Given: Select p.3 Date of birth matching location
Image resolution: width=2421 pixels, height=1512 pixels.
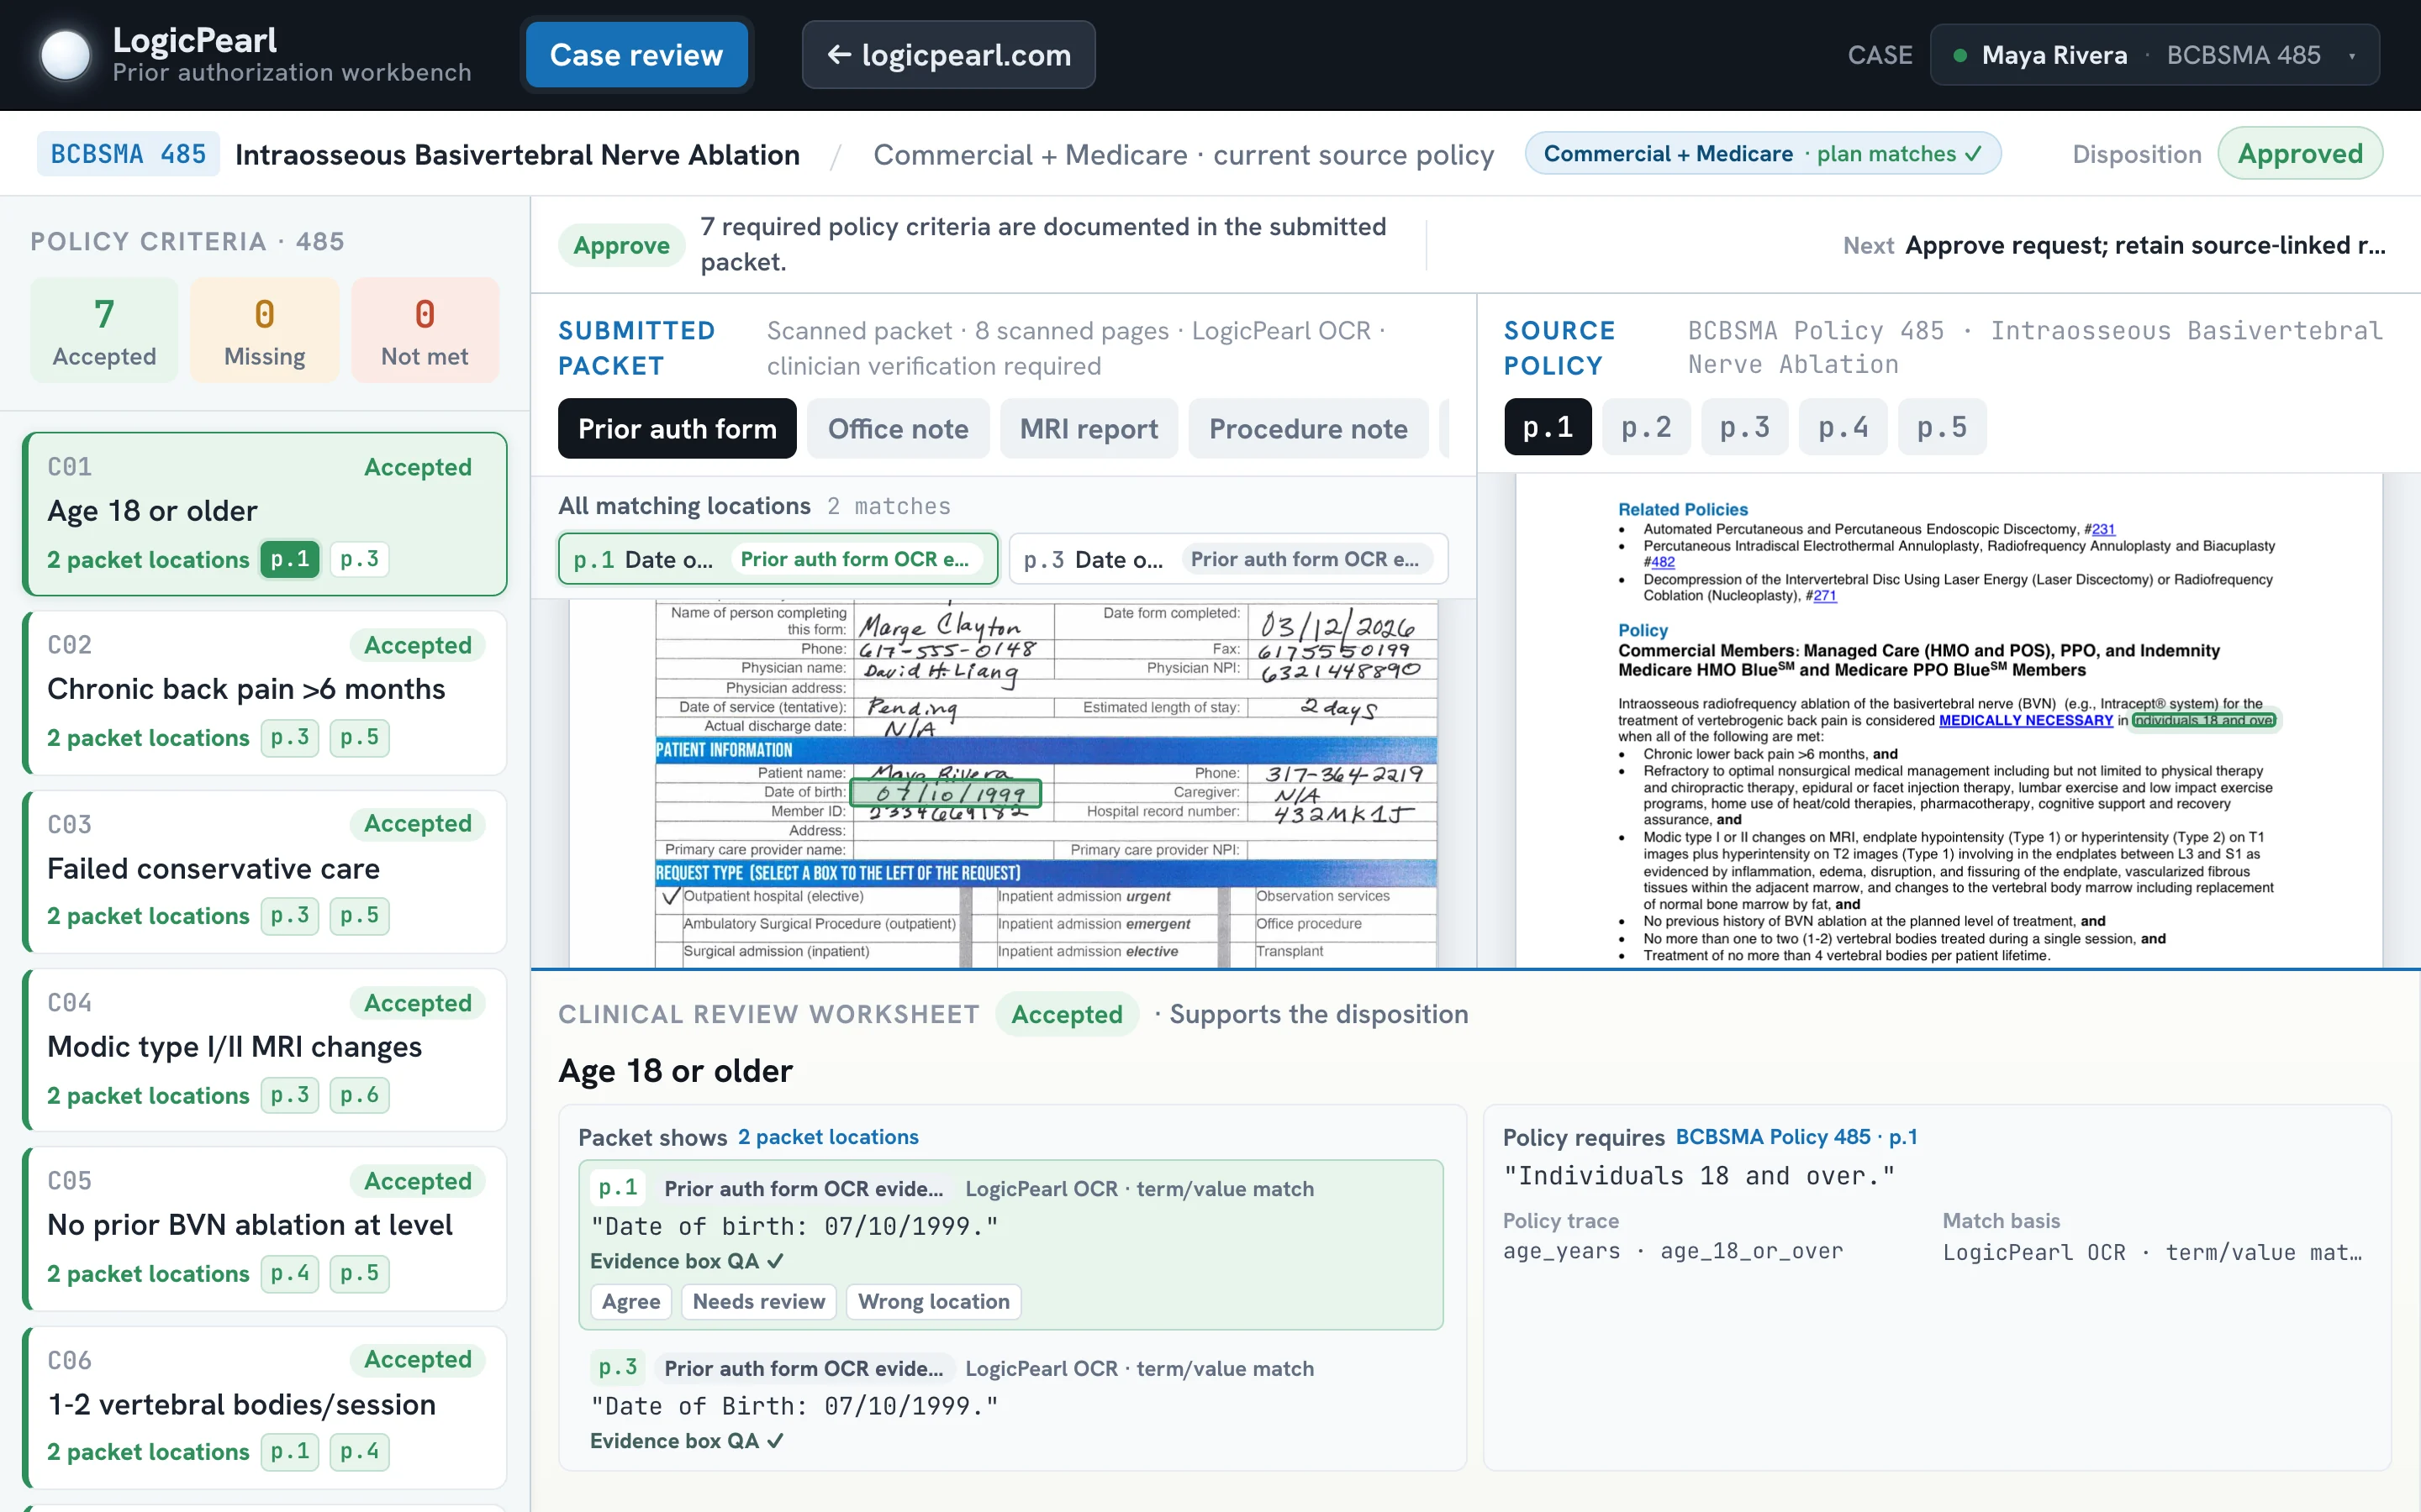Looking at the screenshot, I should [x=1228, y=559].
